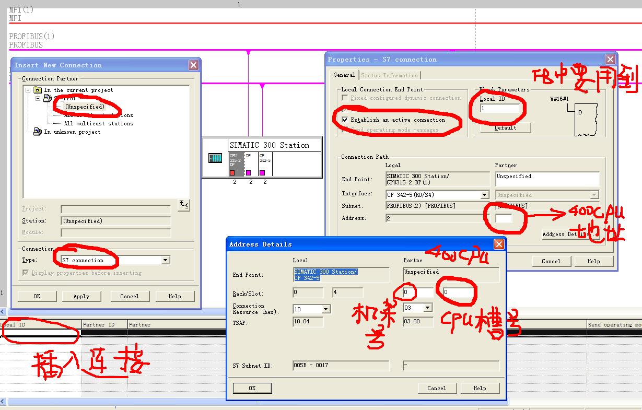Click Cancel in Address Details dialog
Image resolution: width=642 pixels, height=410 pixels.
(436, 388)
